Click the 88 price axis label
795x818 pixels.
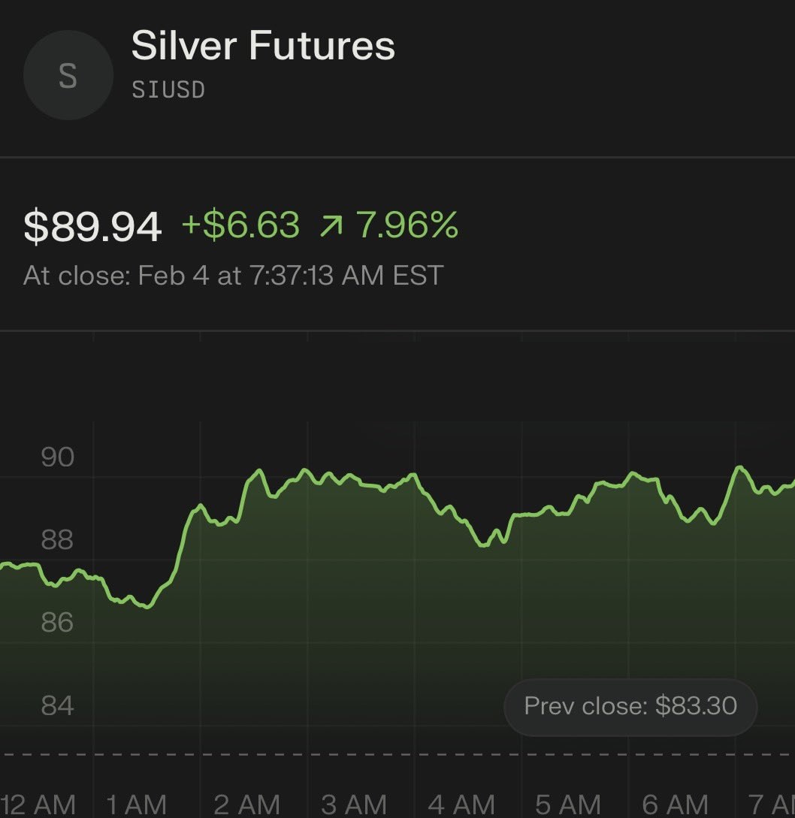coord(58,539)
